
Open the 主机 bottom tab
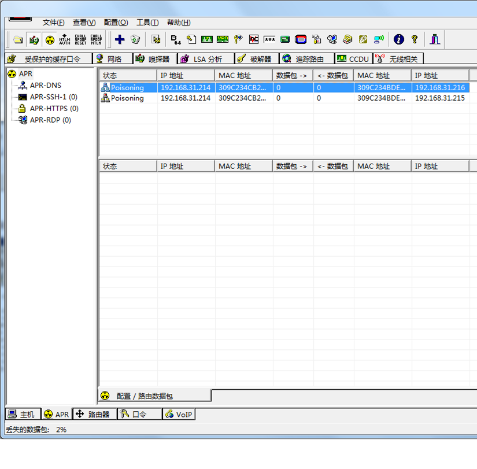click(x=22, y=415)
